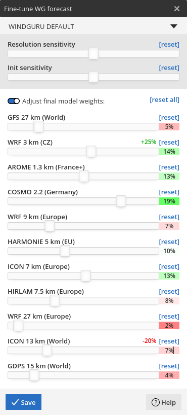Click the Init sensitivity slider handle

pyautogui.click(x=93, y=77)
